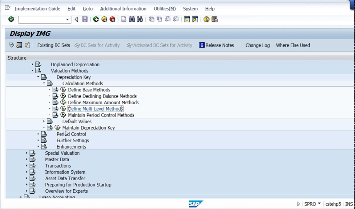Click the Find Next binoculars icon
This screenshot has width=355, height=209.
click(140, 19)
